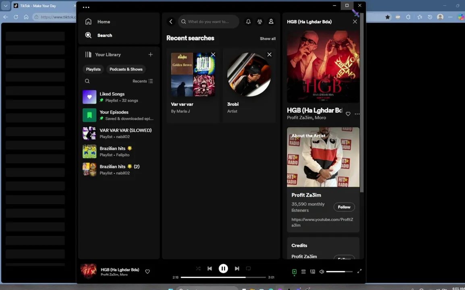Screen dimensions: 465x290
Task: Favorite this page star icon in browser
Action: click(x=388, y=17)
